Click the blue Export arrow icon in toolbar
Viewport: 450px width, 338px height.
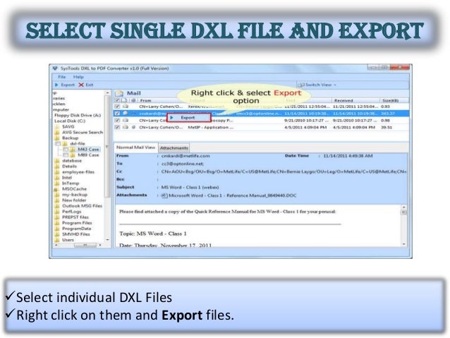click(x=56, y=85)
